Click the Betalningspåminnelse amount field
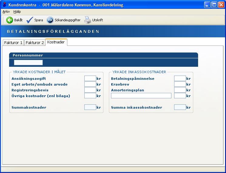The width and height of the screenshot is (226, 173). point(180,78)
